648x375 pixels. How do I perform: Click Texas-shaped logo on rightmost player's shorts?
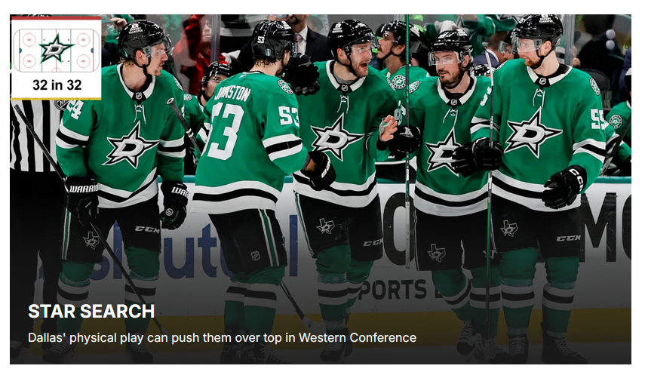[508, 228]
